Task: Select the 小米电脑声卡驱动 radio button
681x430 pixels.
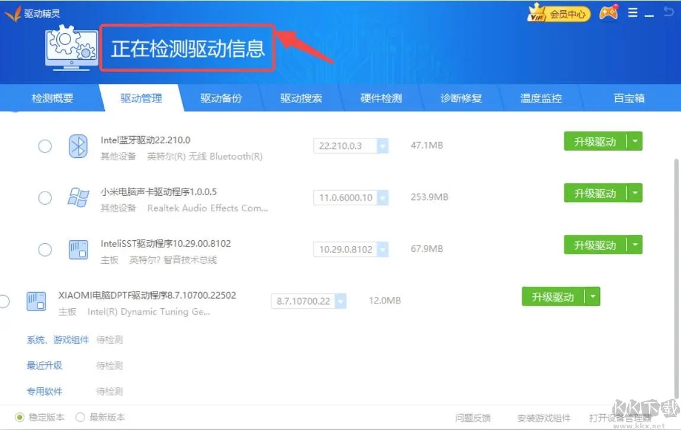Action: click(45, 198)
